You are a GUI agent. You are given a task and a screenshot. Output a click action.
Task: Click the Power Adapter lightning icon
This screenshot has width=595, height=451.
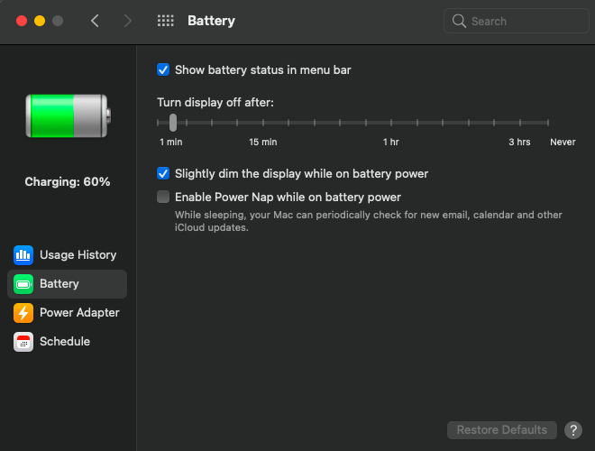23,313
